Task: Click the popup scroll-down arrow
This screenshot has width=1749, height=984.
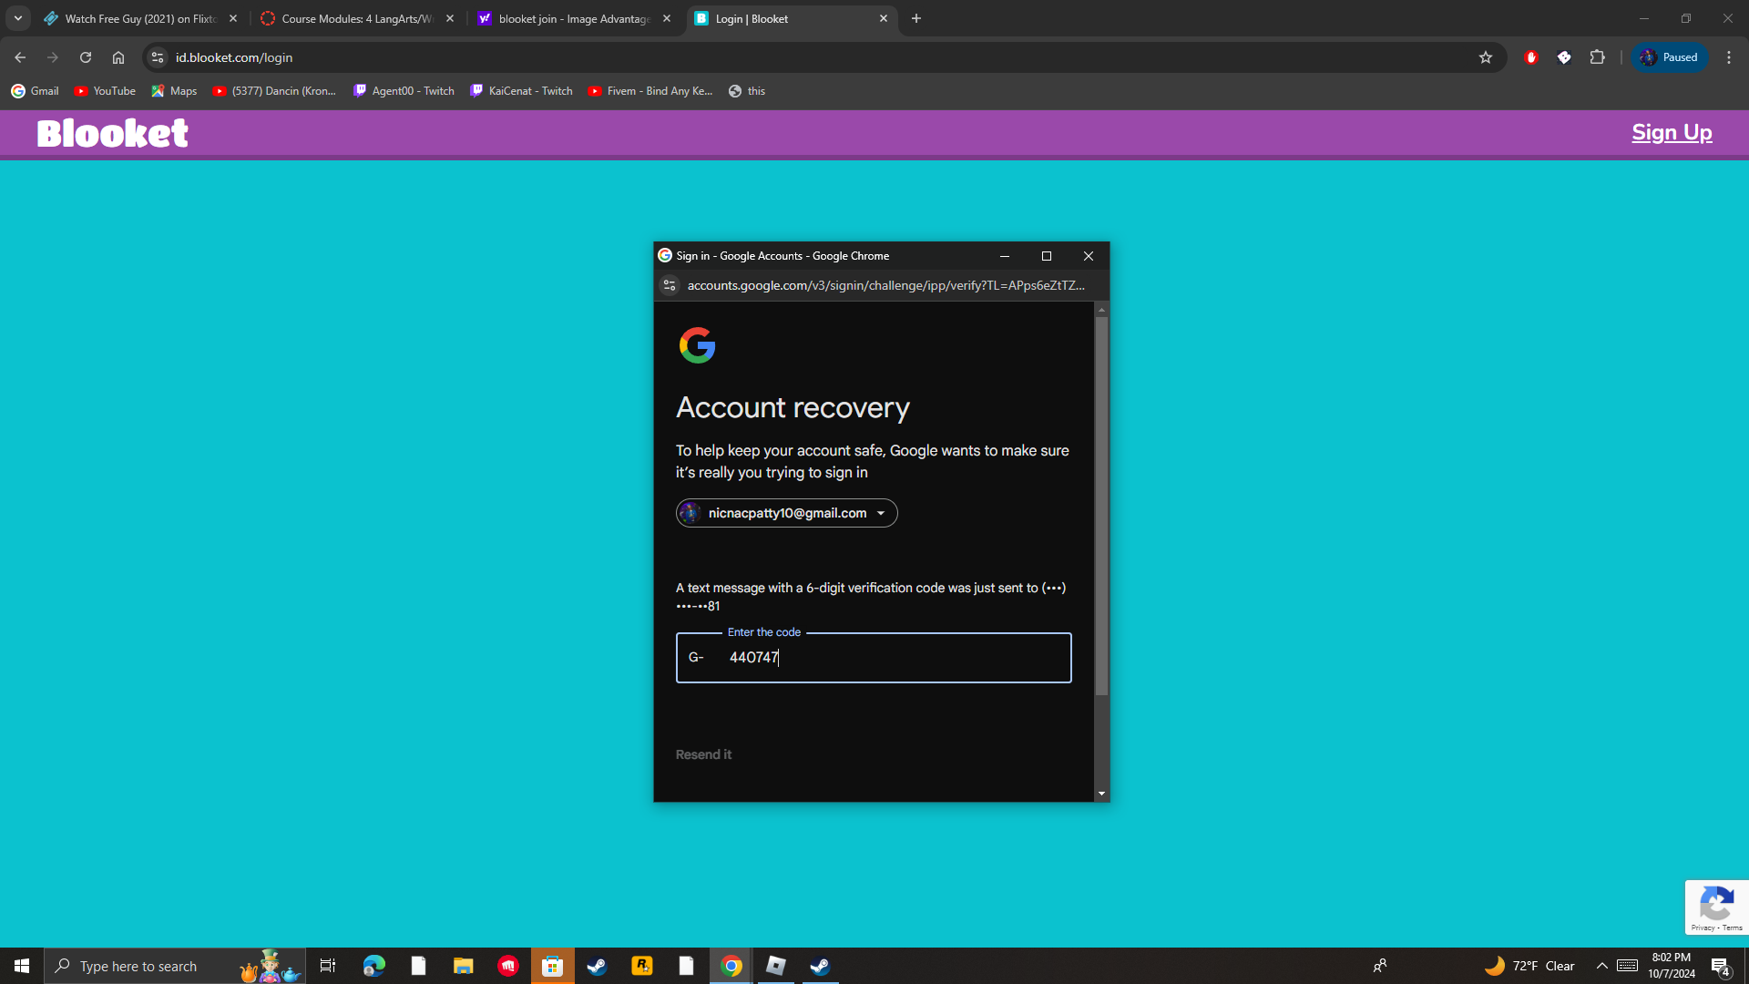Action: pyautogui.click(x=1101, y=794)
